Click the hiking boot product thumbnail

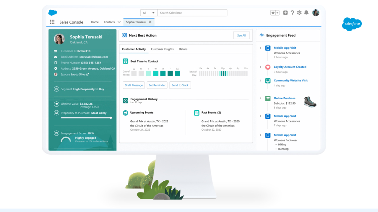pos(310,102)
